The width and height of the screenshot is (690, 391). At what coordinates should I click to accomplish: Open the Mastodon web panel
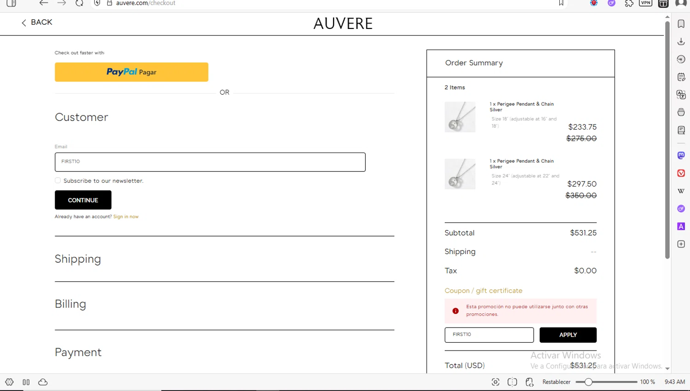click(x=681, y=155)
